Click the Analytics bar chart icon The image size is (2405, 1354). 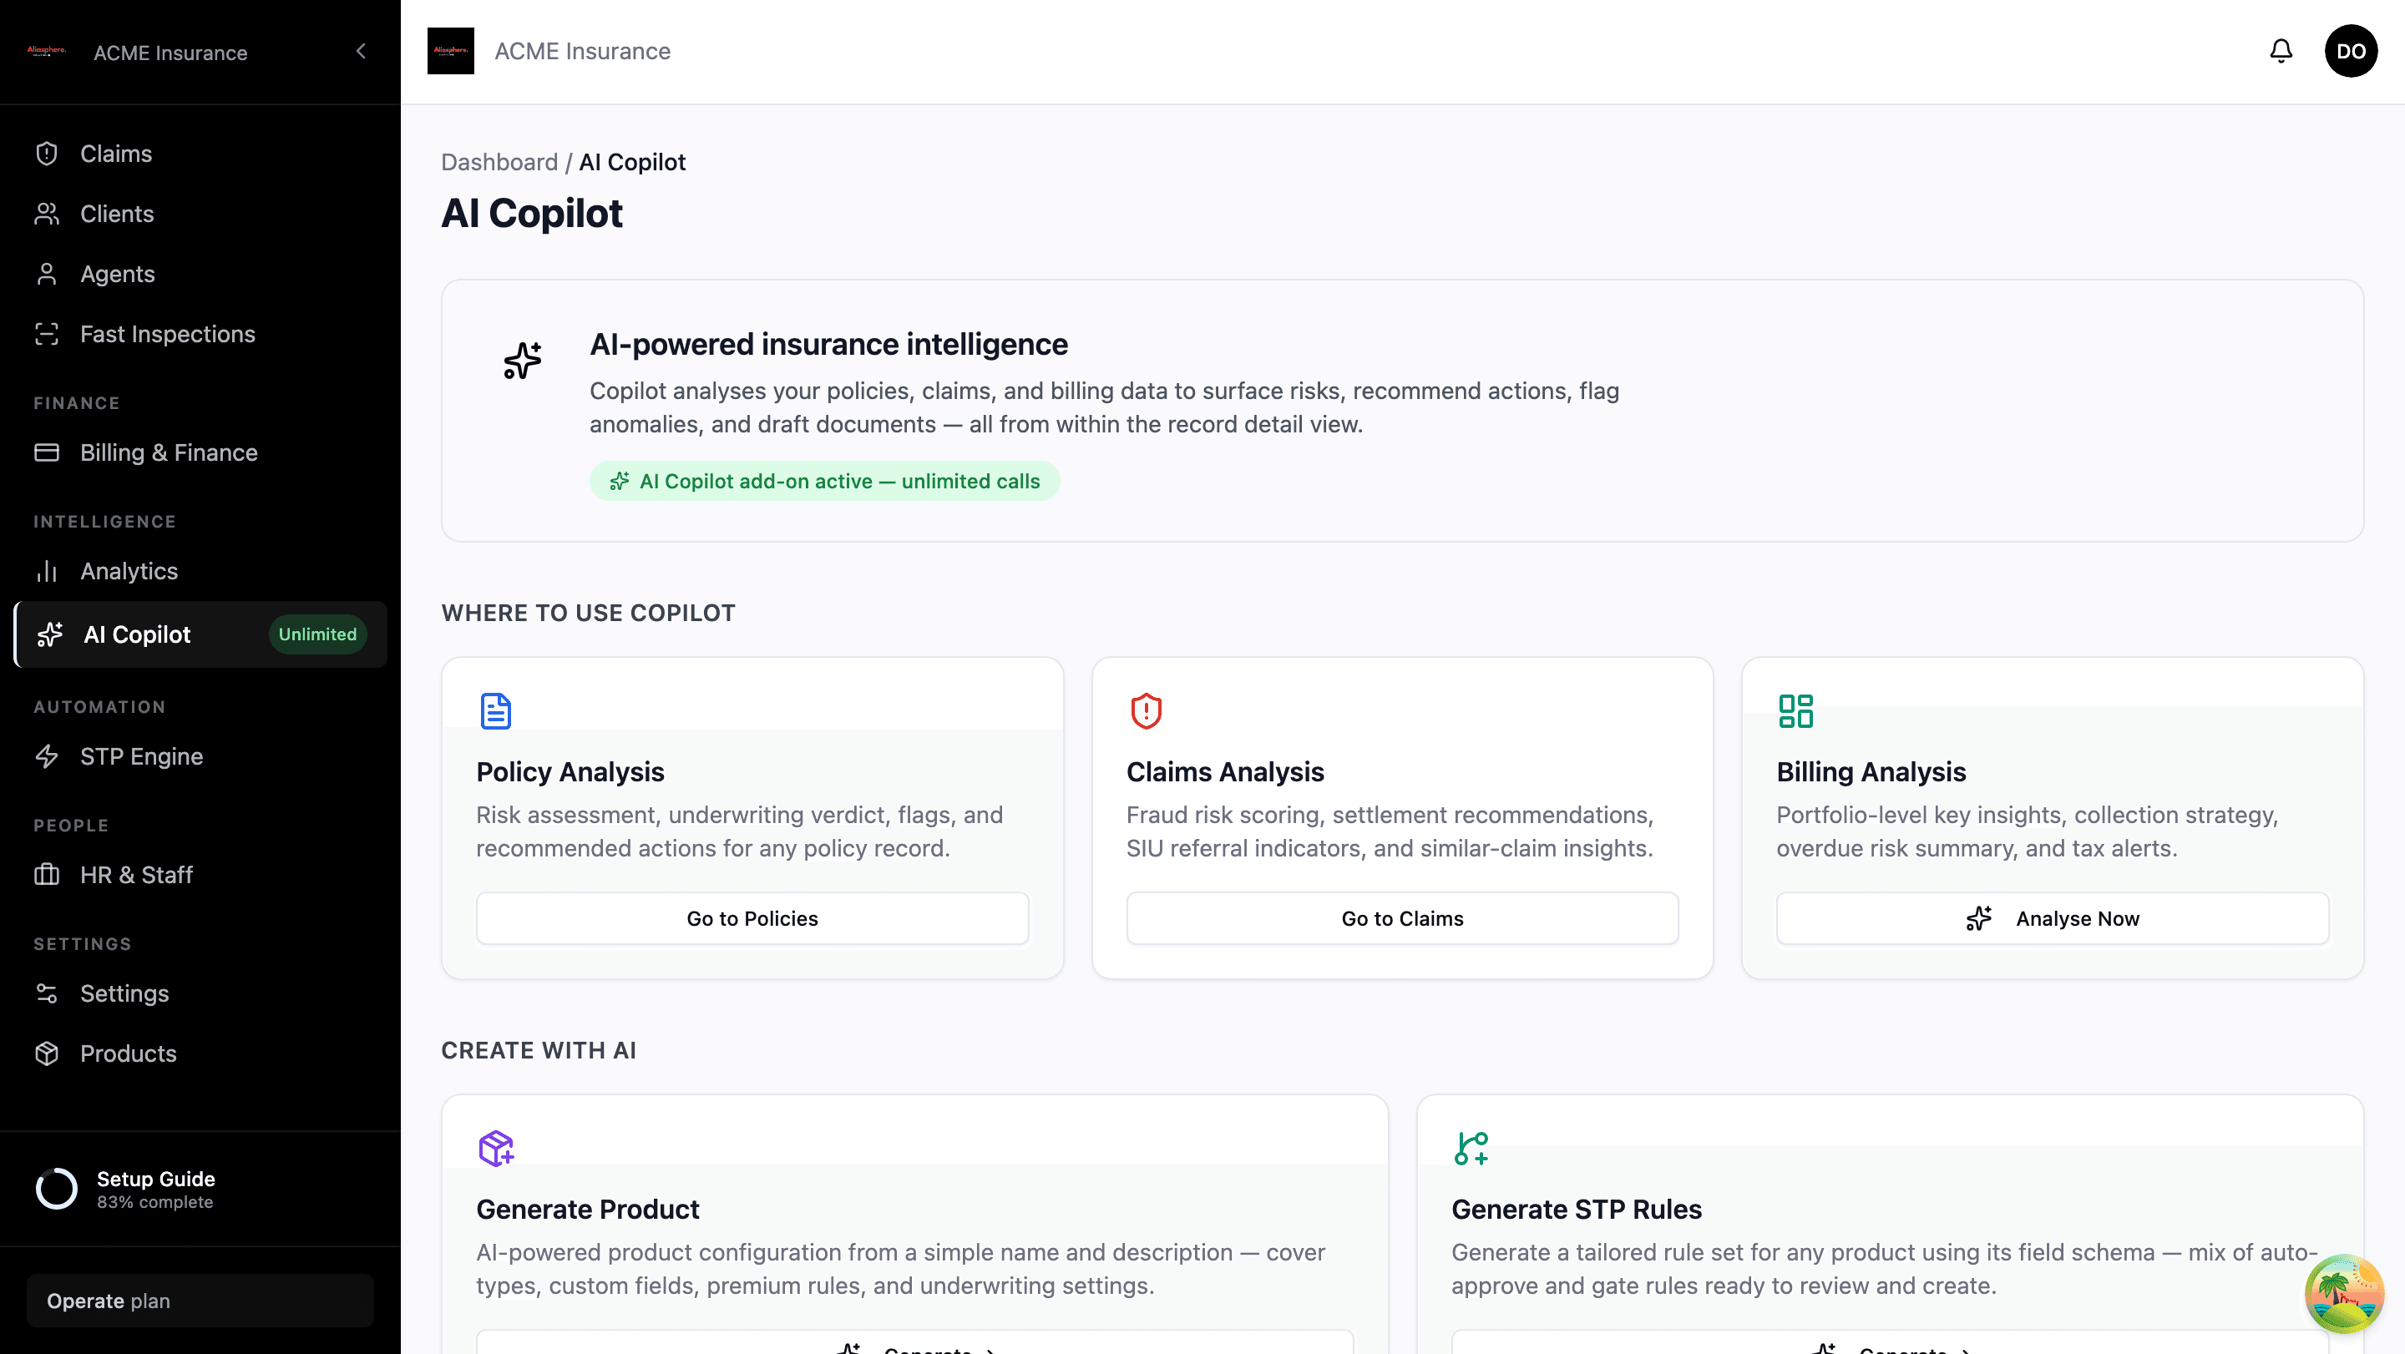click(47, 571)
